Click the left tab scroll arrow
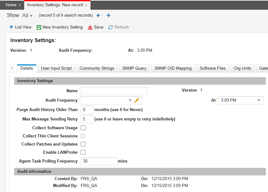The width and height of the screenshot is (268, 192). [x=12, y=68]
